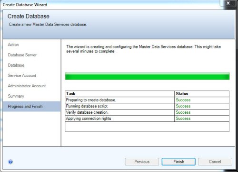Click the Success status for Running database script
The height and width of the screenshot is (172, 238).
[x=183, y=106]
